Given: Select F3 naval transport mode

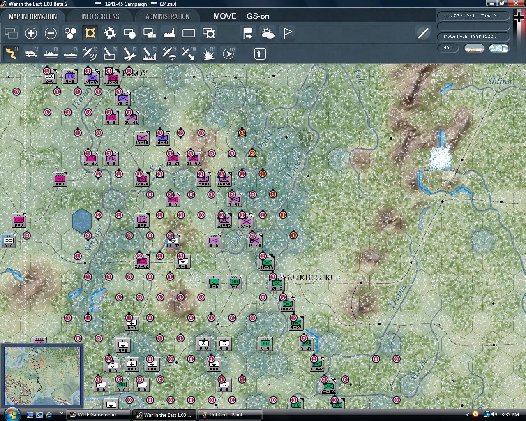Looking at the screenshot, I should [x=51, y=53].
